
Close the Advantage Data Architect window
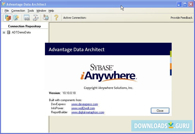pyautogui.click(x=191, y=4)
